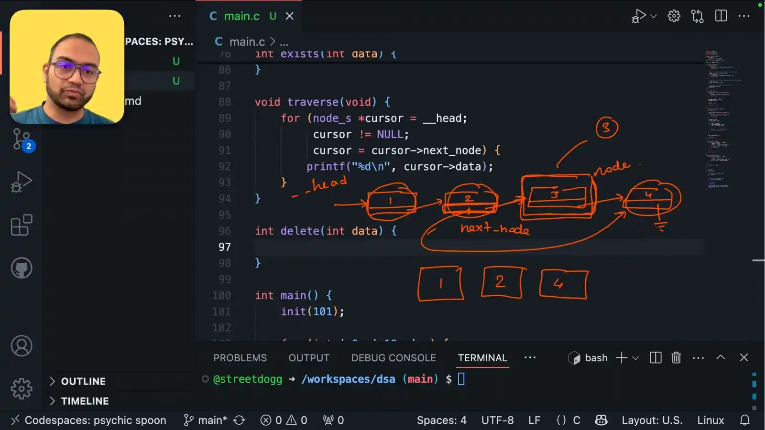Viewport: 765px width, 430px height.
Task: Kill terminal using the trash icon
Action: pyautogui.click(x=676, y=358)
